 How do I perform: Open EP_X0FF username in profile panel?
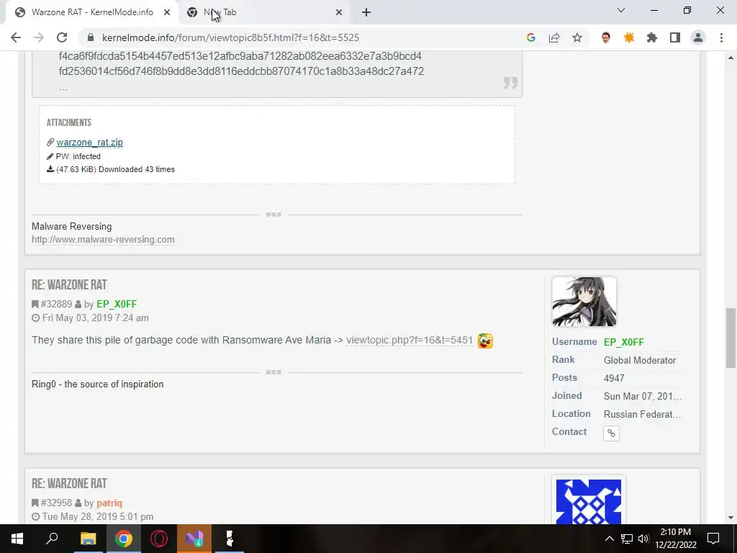(x=624, y=342)
